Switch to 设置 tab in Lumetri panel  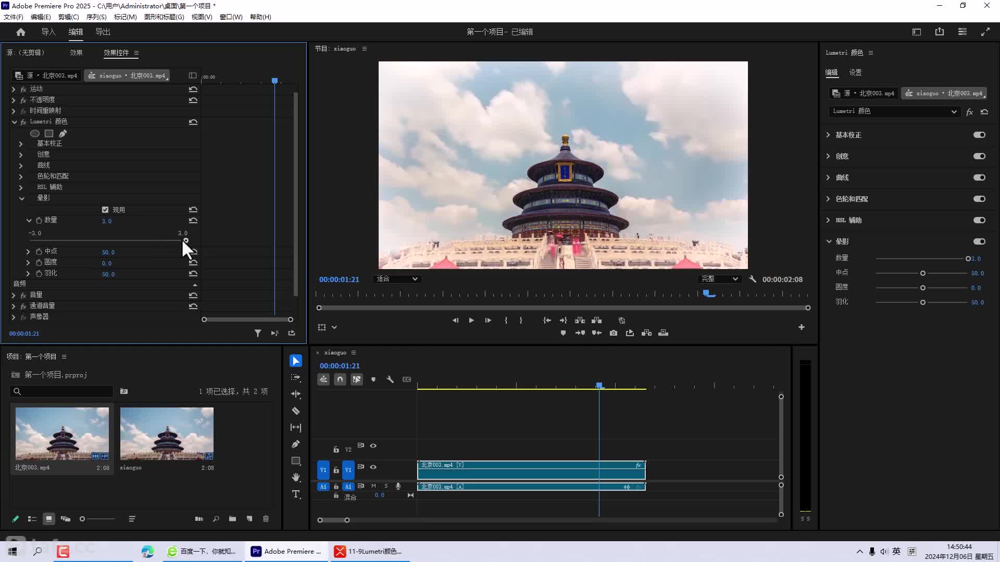pyautogui.click(x=855, y=72)
